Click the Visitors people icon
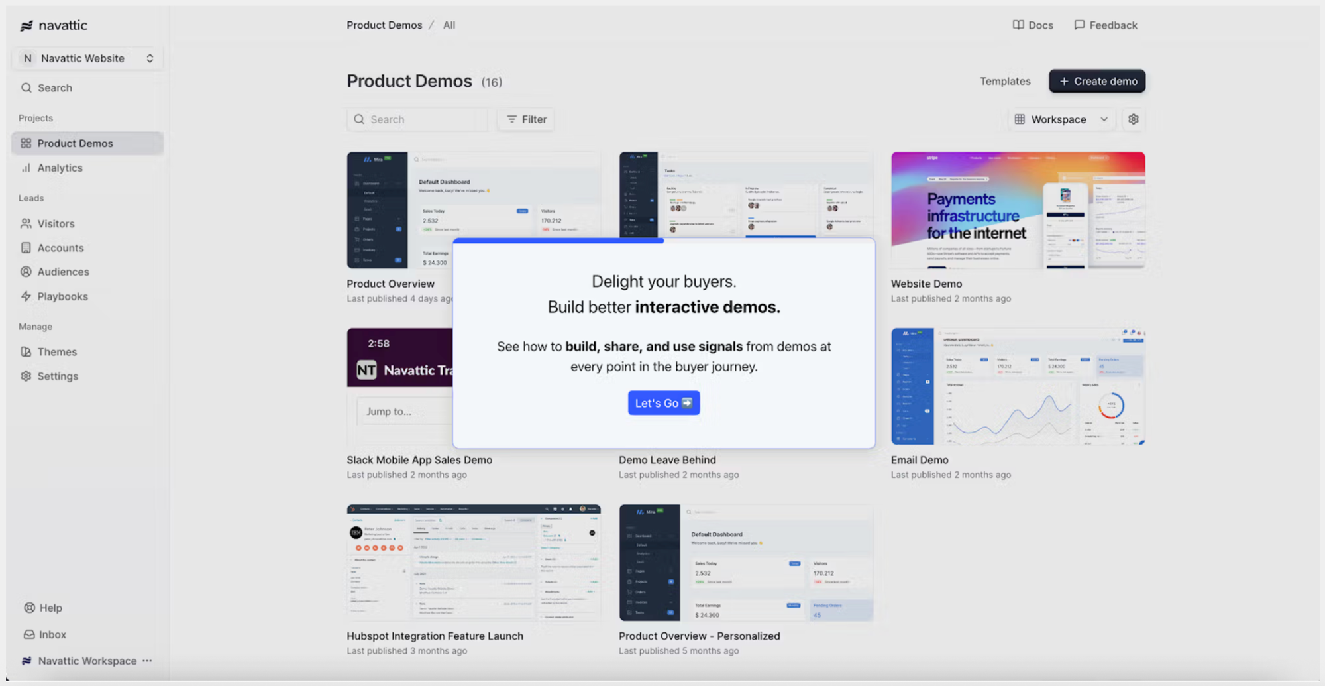Screen dimensions: 1325x686 point(26,223)
